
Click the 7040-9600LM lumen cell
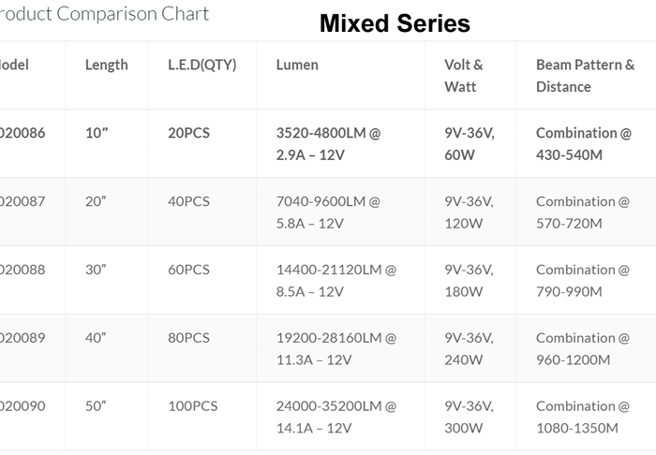click(x=328, y=212)
